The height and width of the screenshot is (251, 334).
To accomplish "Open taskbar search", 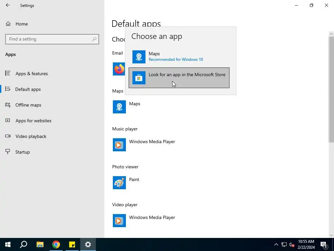I will point(23,244).
